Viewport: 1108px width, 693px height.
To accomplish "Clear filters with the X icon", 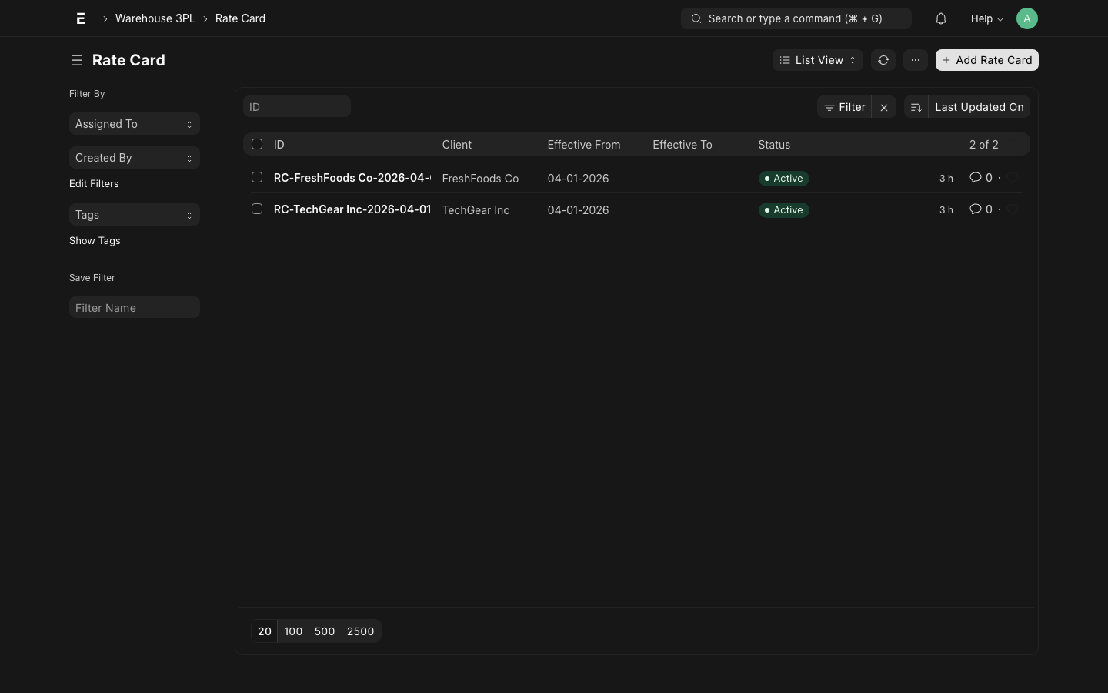I will point(884,108).
